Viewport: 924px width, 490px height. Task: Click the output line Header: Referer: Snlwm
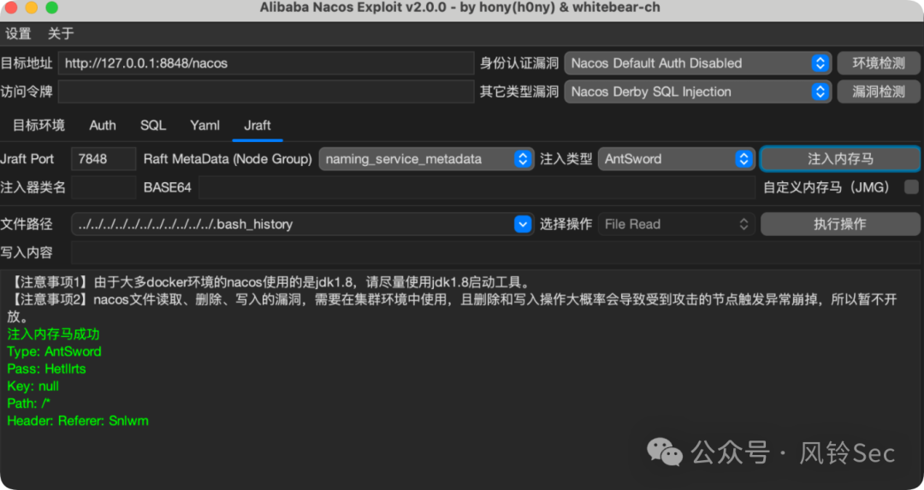click(x=78, y=421)
